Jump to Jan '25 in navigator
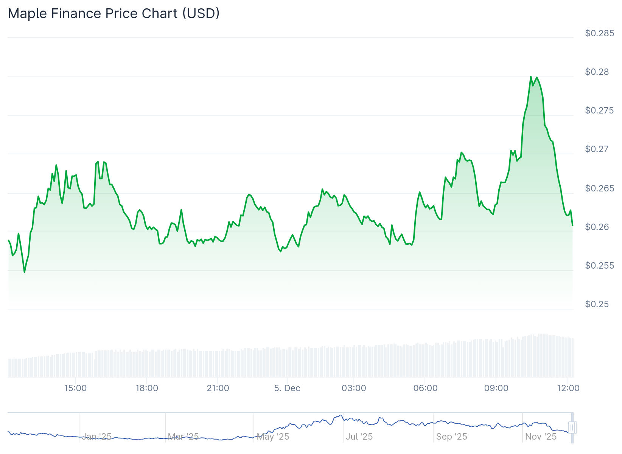622x454 pixels. 97,437
